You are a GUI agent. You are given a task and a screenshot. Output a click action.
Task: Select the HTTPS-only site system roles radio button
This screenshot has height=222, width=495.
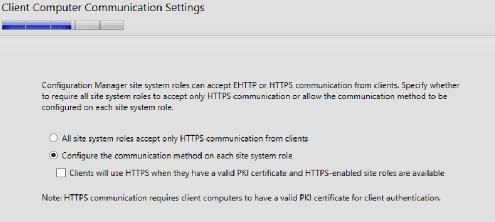[x=53, y=138]
